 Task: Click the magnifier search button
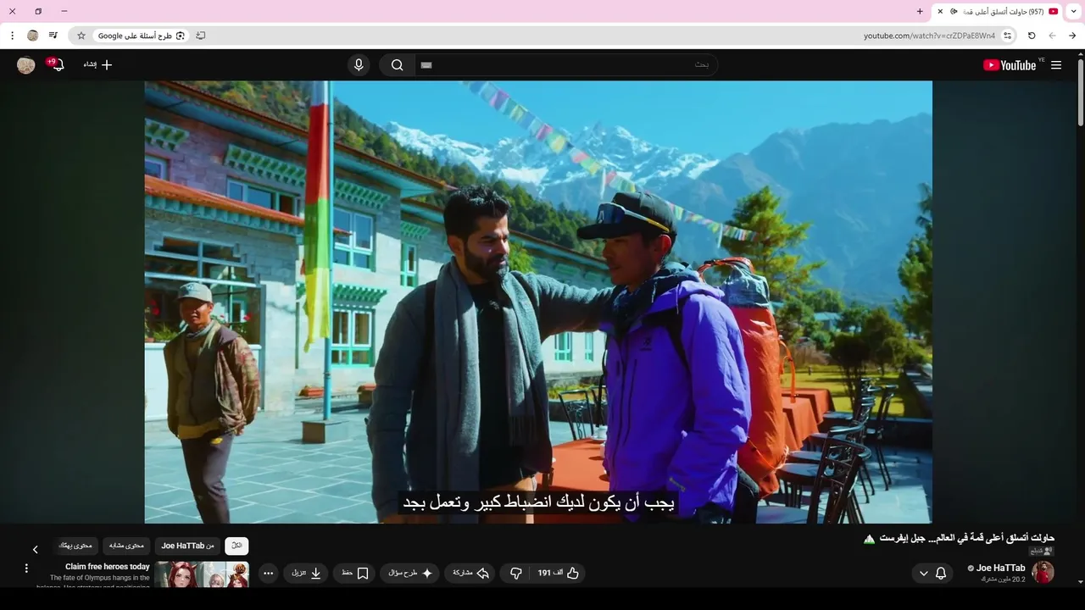pyautogui.click(x=397, y=65)
